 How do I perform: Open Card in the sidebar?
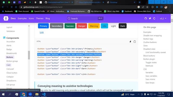(8, 65)
